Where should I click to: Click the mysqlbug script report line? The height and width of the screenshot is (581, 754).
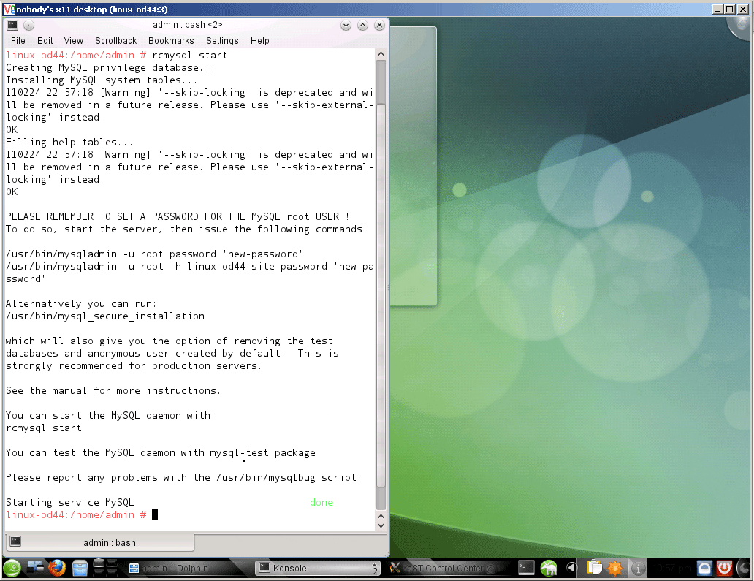click(x=183, y=478)
